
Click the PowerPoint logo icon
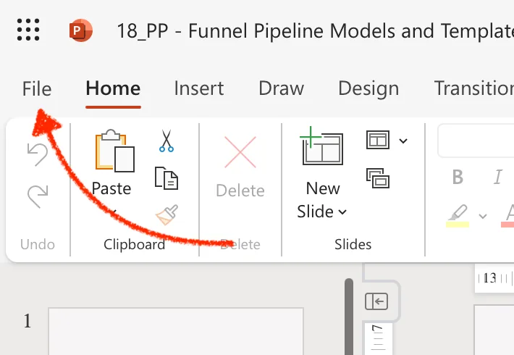click(80, 30)
